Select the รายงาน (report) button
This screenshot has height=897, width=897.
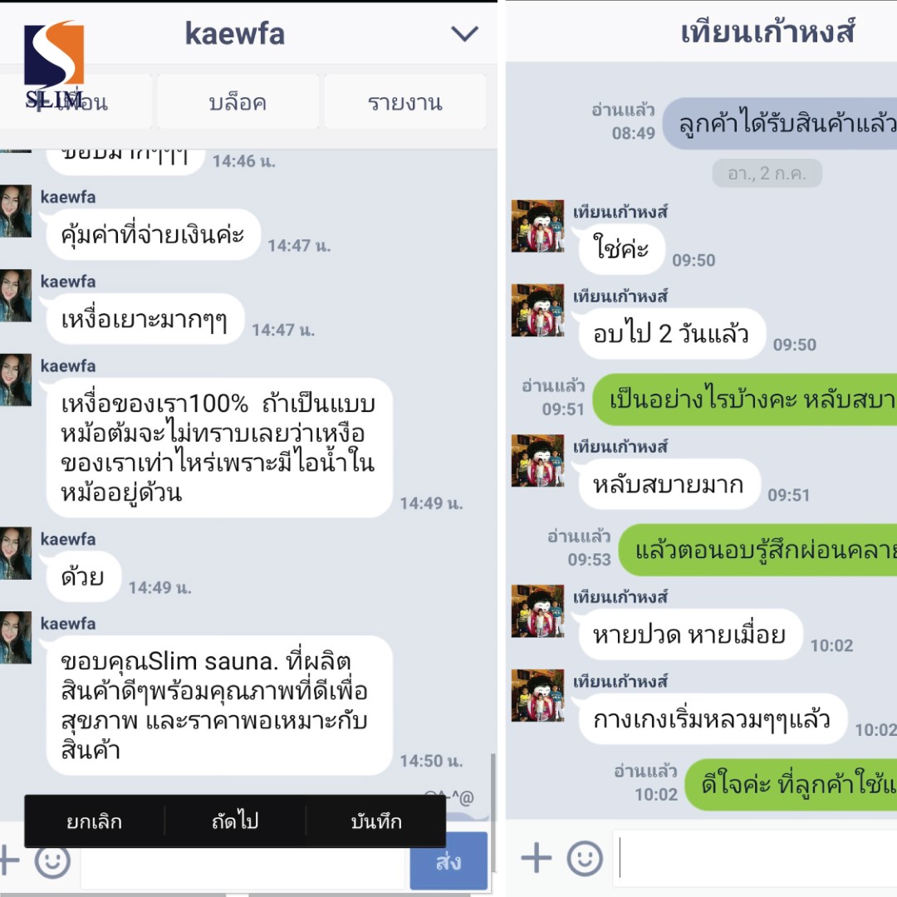405,102
